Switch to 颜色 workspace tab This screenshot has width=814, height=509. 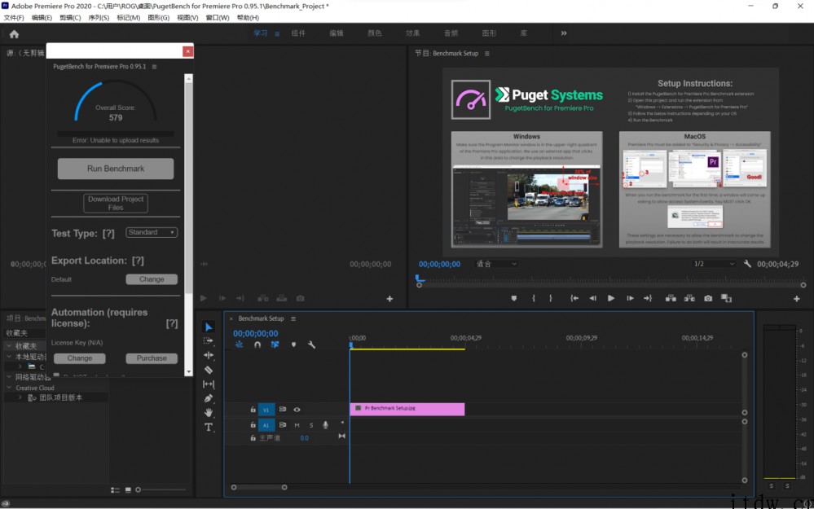coord(374,33)
